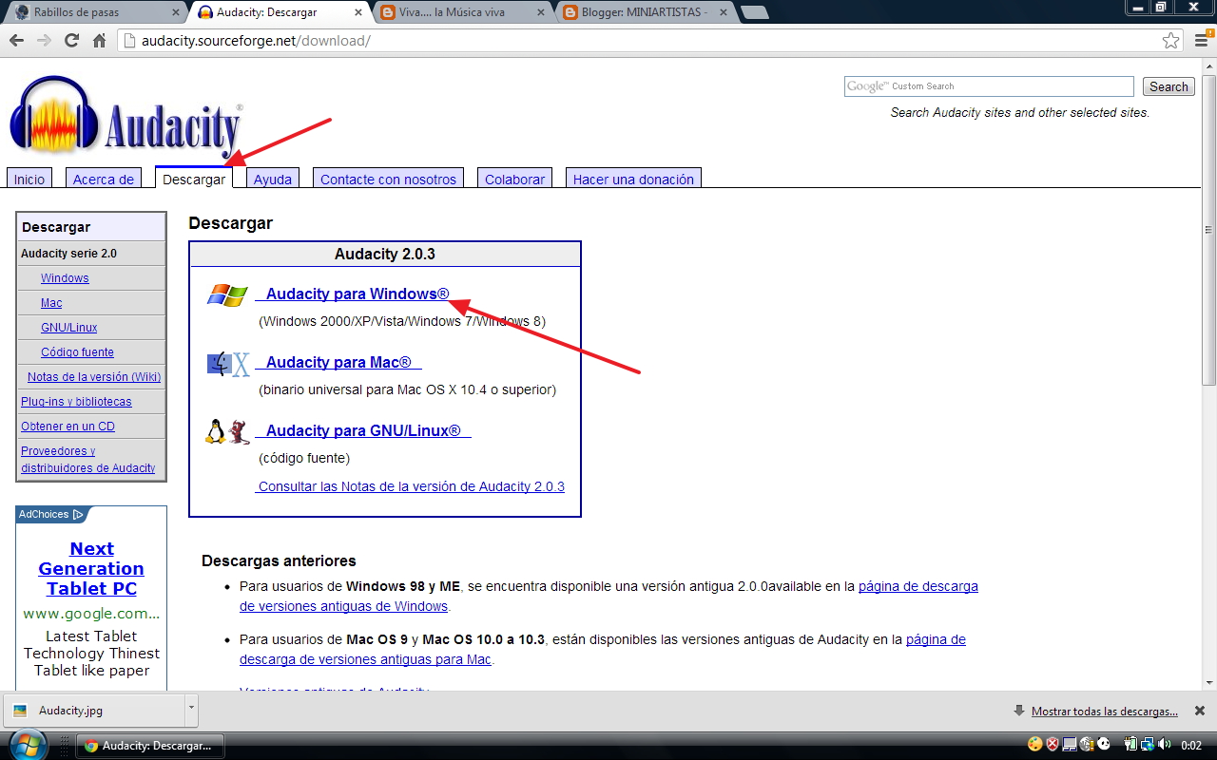Open the Acerca de site tab

click(104, 179)
